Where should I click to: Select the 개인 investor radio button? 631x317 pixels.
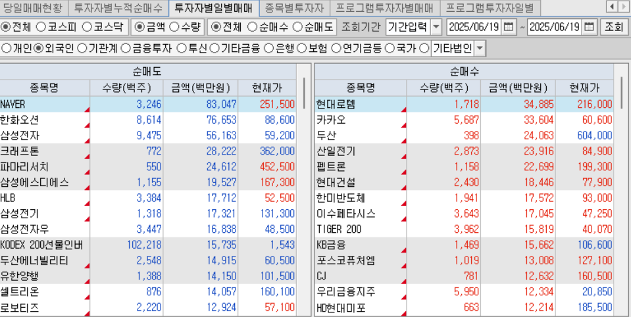[x=6, y=49]
